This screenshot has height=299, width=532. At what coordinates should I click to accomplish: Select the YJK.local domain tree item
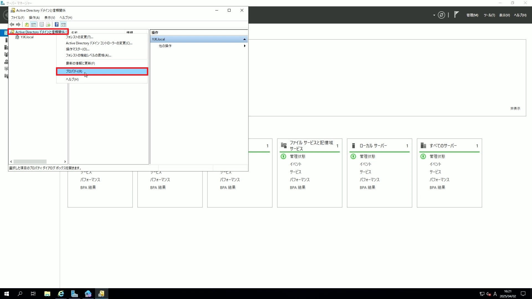[x=27, y=37]
